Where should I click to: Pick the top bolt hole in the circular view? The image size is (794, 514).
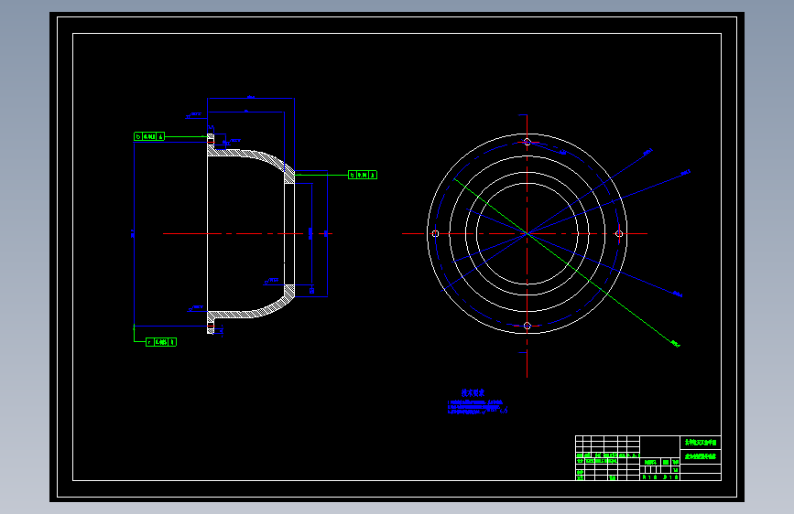click(528, 142)
